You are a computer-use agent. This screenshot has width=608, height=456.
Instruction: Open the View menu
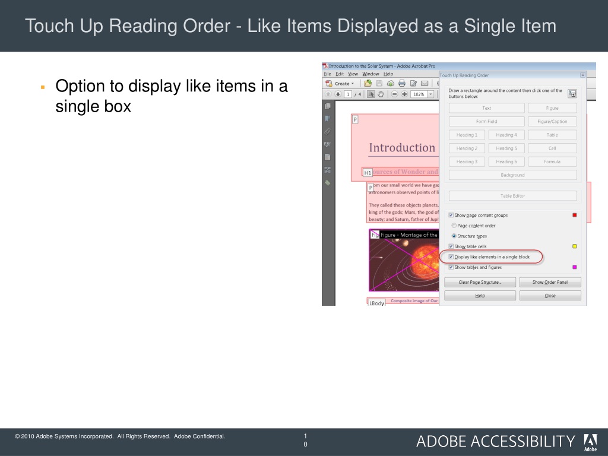click(353, 74)
